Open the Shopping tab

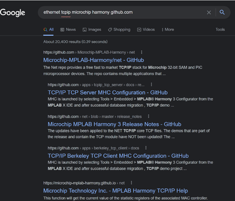coord(119,30)
